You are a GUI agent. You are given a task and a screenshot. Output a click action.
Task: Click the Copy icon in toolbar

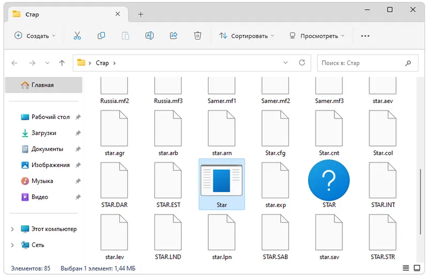[x=101, y=36]
